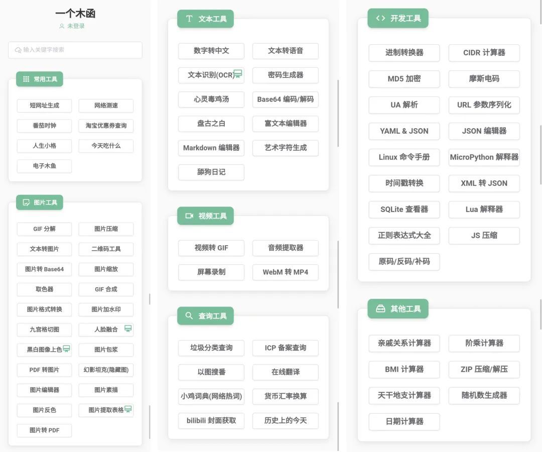
Task: Click the 开发工具 code brackets icon
Action: [380, 18]
